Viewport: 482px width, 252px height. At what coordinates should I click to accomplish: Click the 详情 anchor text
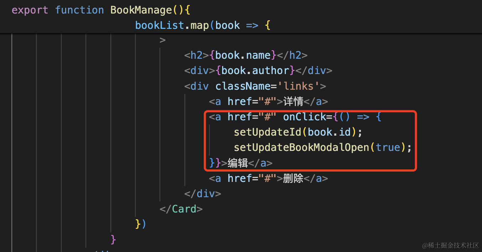(x=293, y=102)
